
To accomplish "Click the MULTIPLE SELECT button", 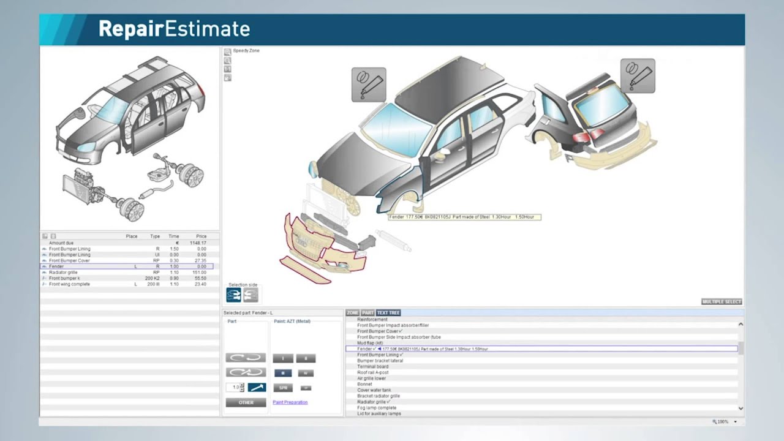I will click(x=722, y=302).
